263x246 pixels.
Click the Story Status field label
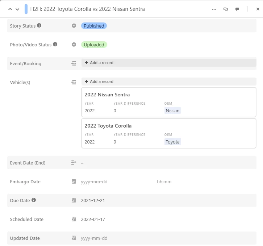pos(23,26)
